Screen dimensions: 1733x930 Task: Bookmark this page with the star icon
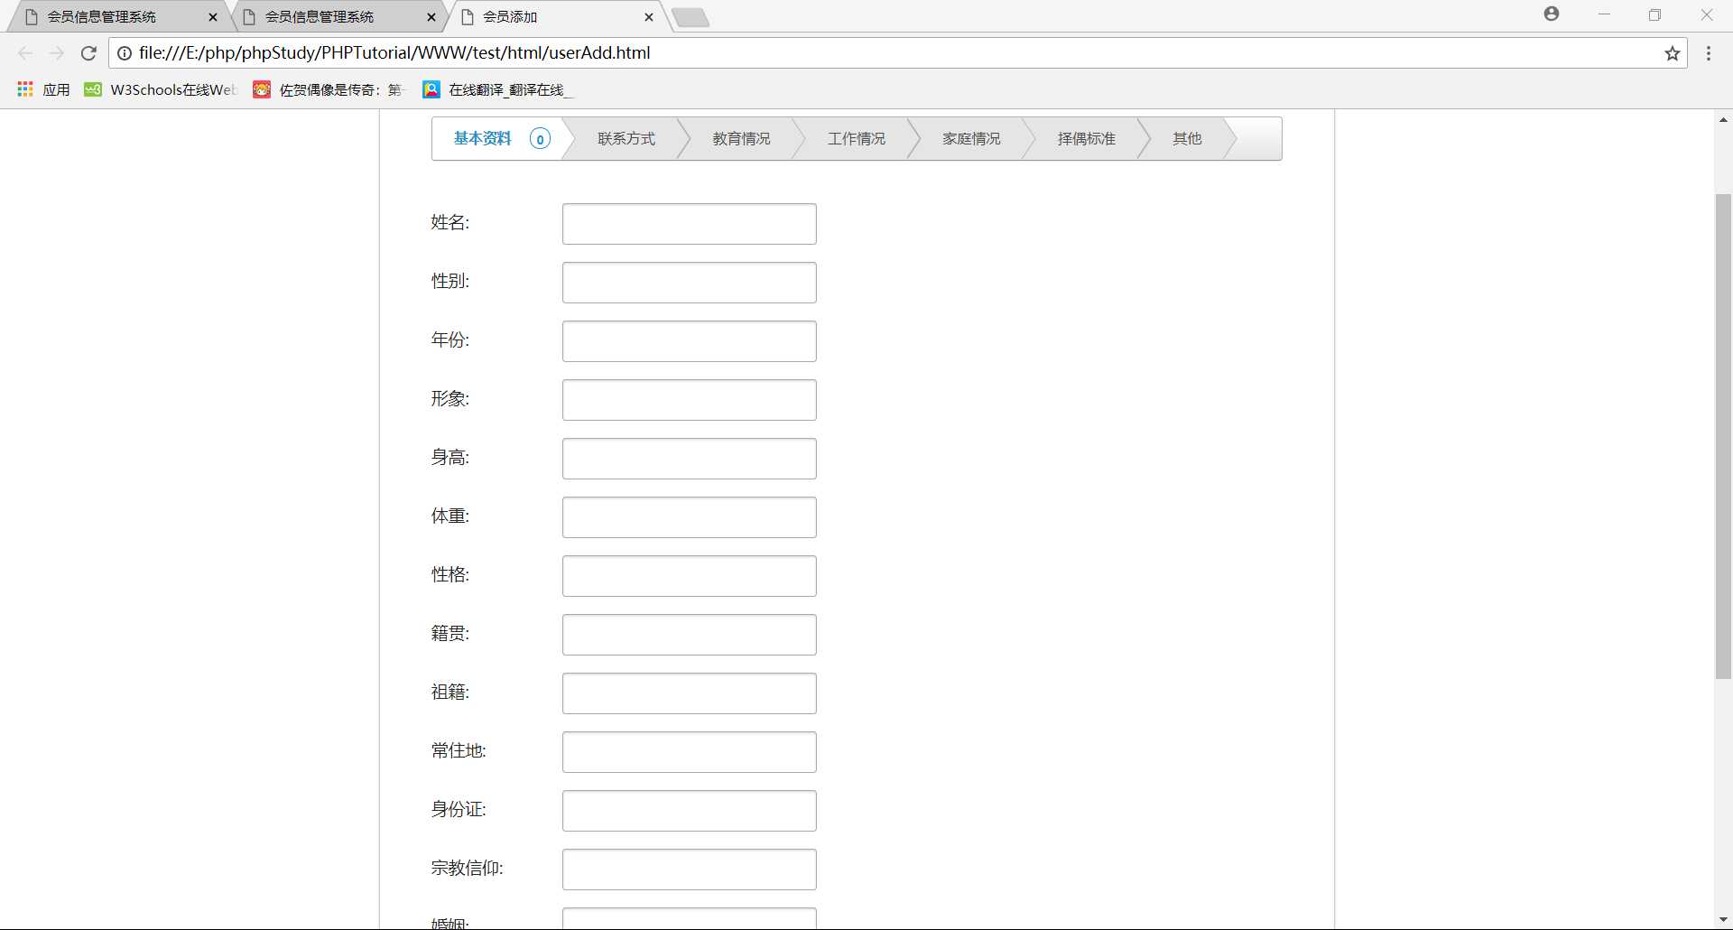1673,53
